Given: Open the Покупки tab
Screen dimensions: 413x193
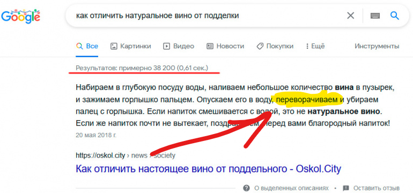Looking at the screenshot, I should click(x=275, y=46).
